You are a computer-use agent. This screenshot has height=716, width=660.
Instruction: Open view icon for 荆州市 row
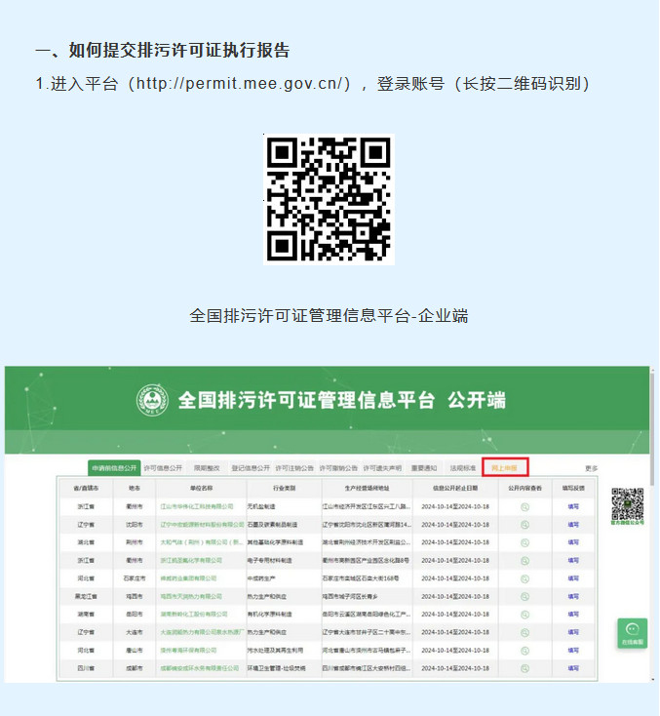(x=524, y=542)
